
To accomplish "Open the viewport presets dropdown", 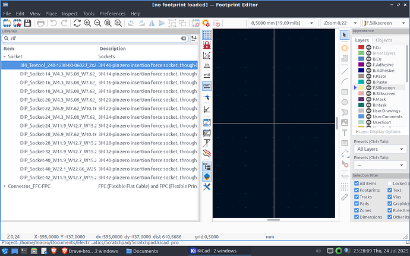I will 380,165.
